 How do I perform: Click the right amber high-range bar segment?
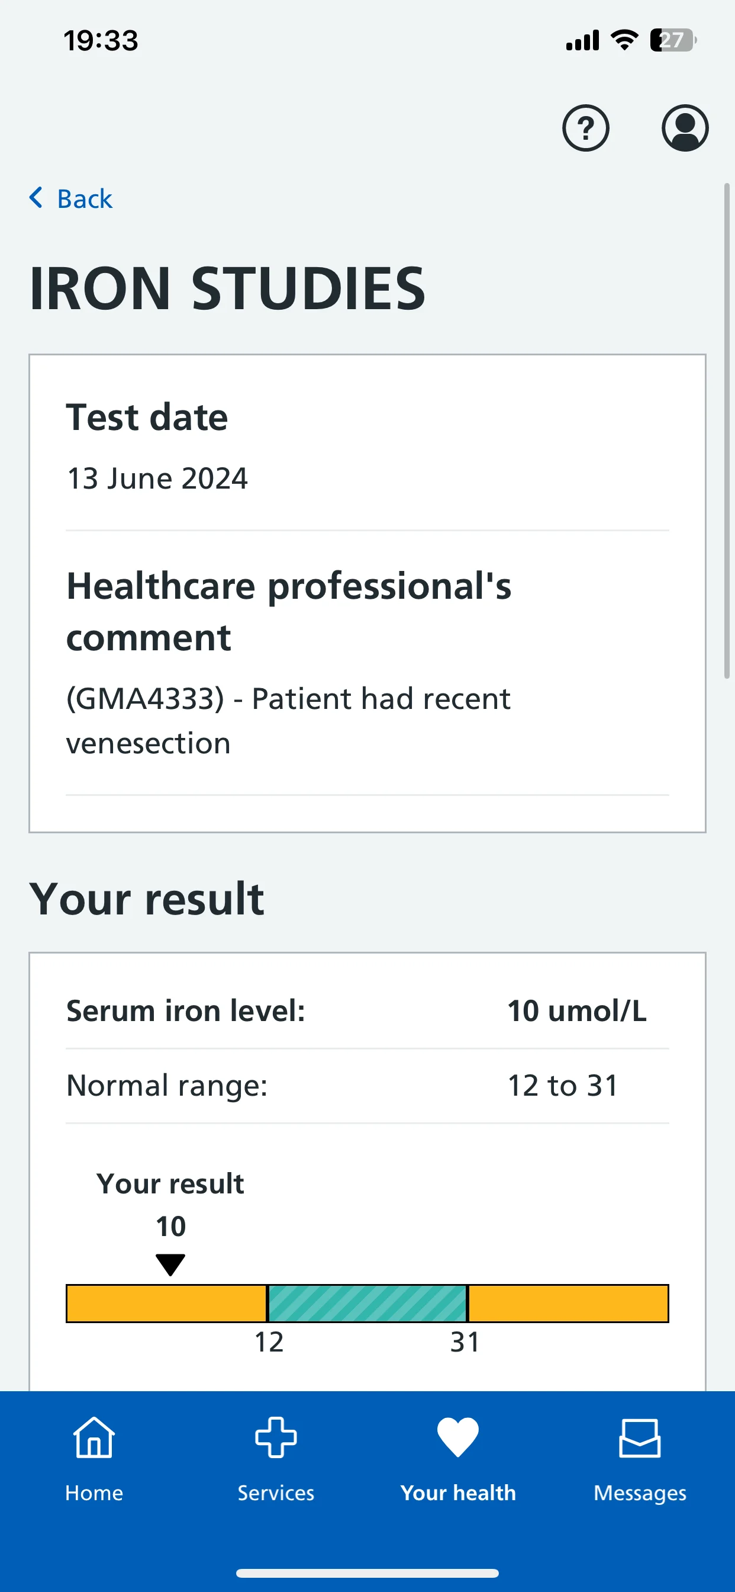coord(568,1304)
